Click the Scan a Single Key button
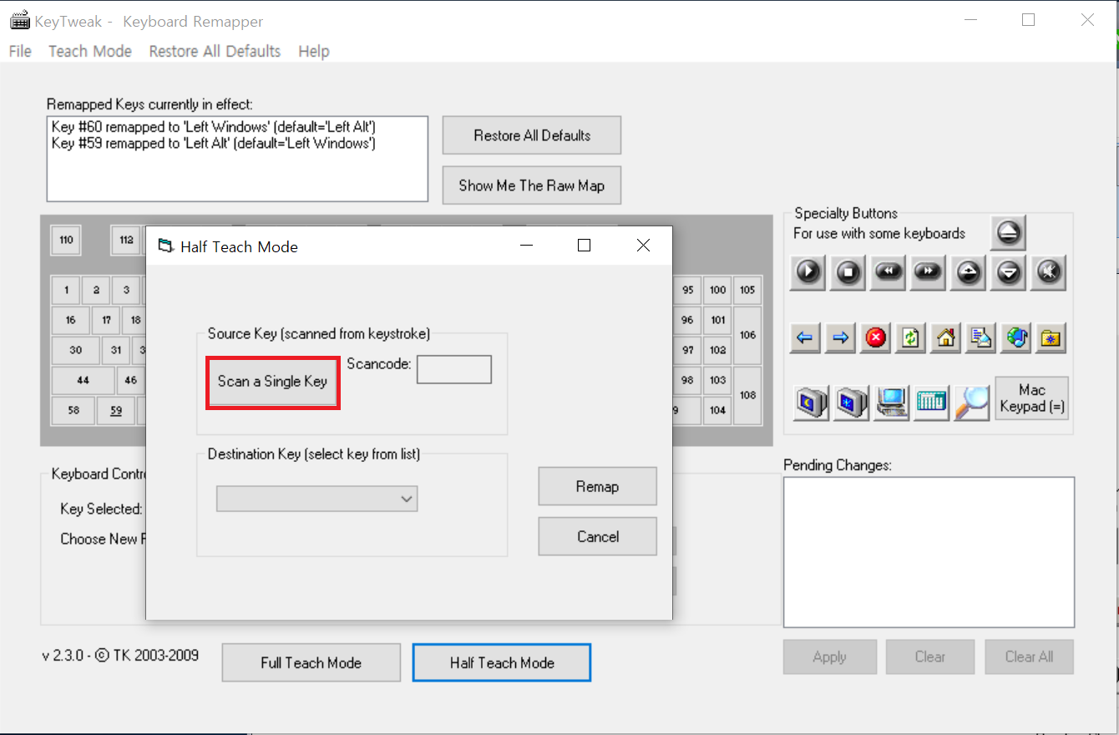1119x735 pixels. click(272, 382)
